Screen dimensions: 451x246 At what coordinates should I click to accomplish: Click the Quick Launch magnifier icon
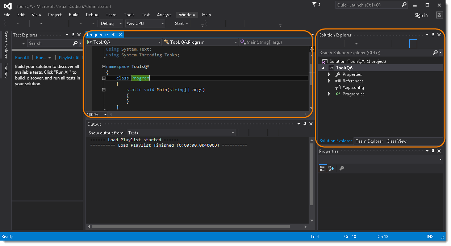(x=404, y=5)
